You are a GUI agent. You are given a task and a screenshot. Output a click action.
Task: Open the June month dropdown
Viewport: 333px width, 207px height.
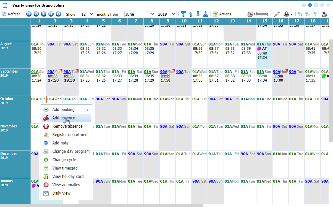(x=153, y=14)
